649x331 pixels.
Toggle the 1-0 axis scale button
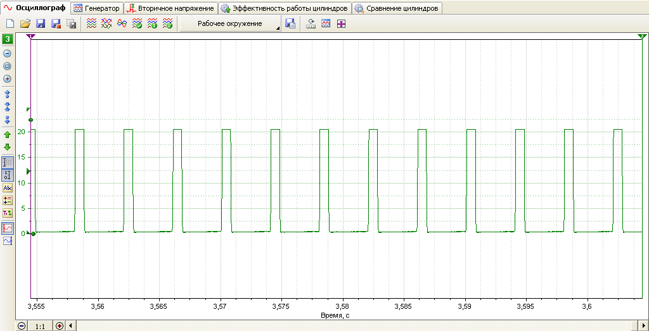[8, 175]
